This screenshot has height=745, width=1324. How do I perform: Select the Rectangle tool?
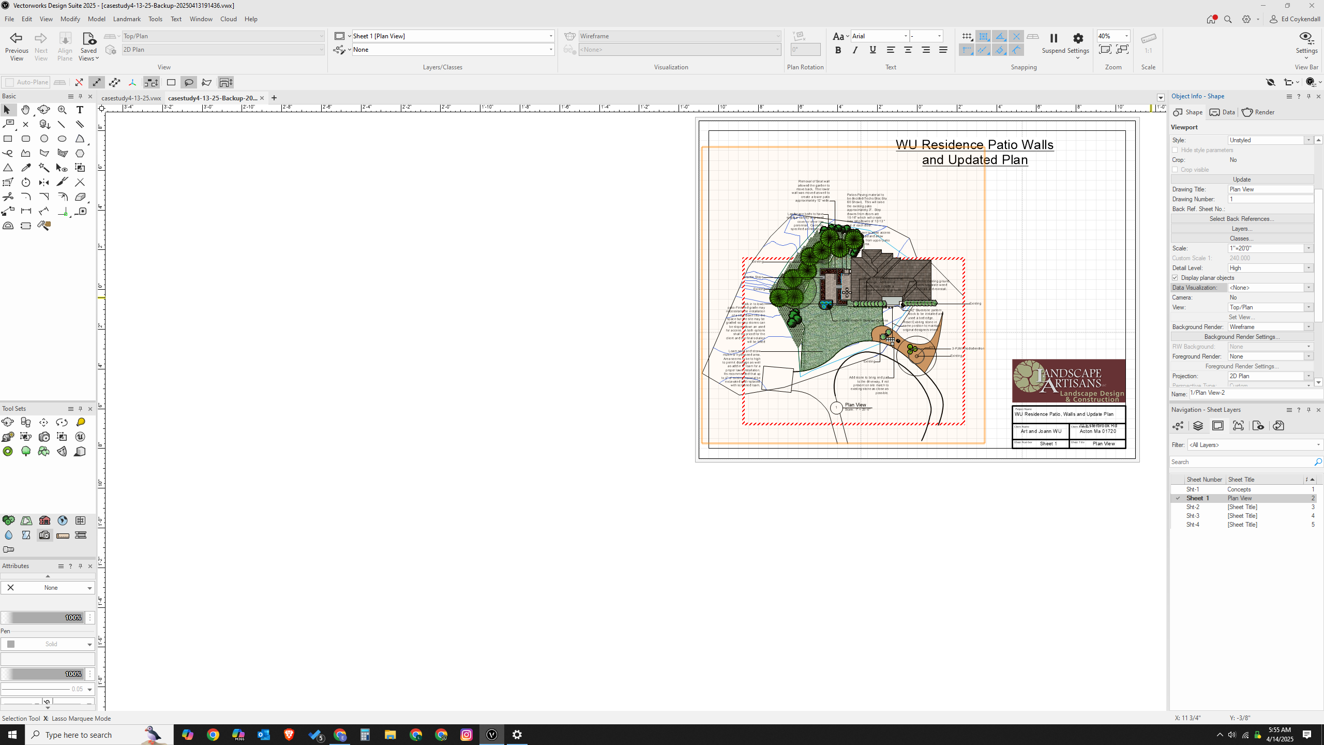point(8,139)
